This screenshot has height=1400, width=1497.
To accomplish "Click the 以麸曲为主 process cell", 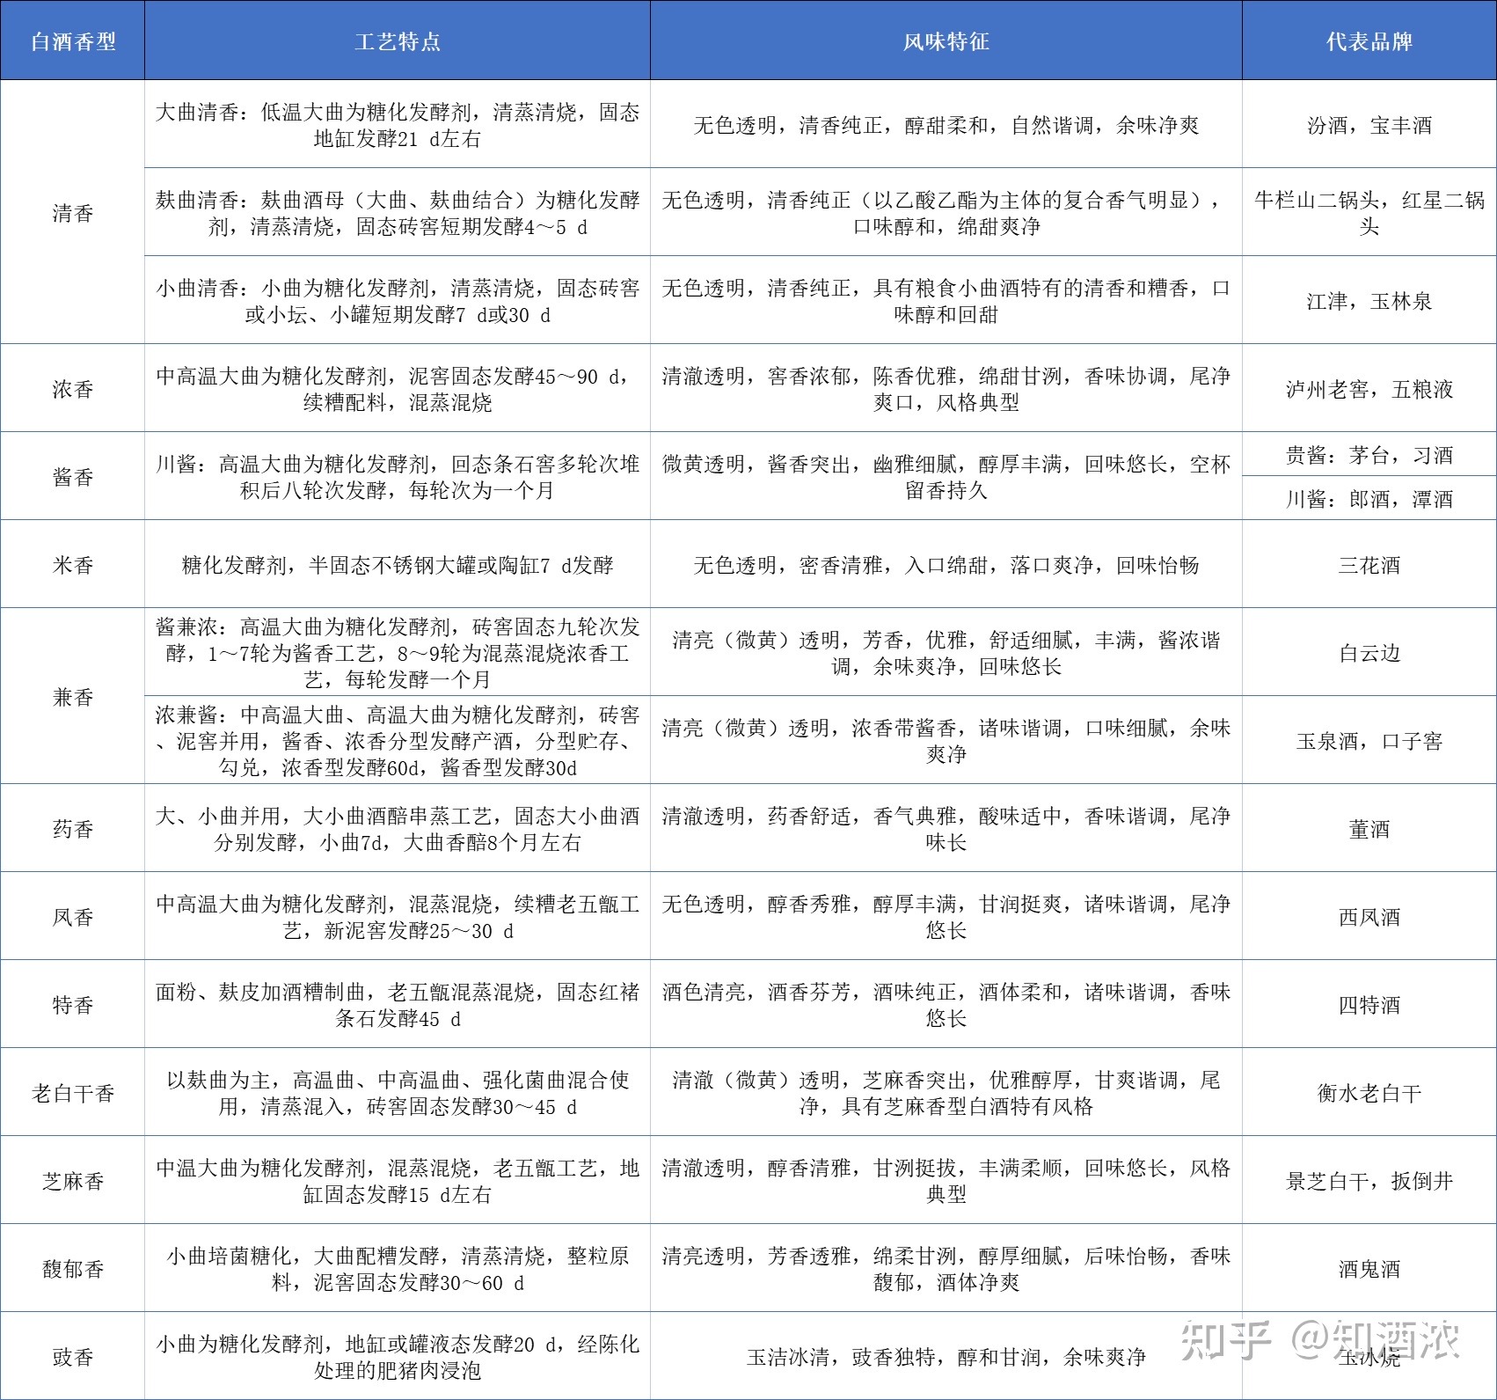I will 398,1092.
